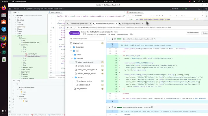The width and height of the screenshot is (208, 116).
Task: Copy formatter_test.rb file path icon
Action: [151, 107]
